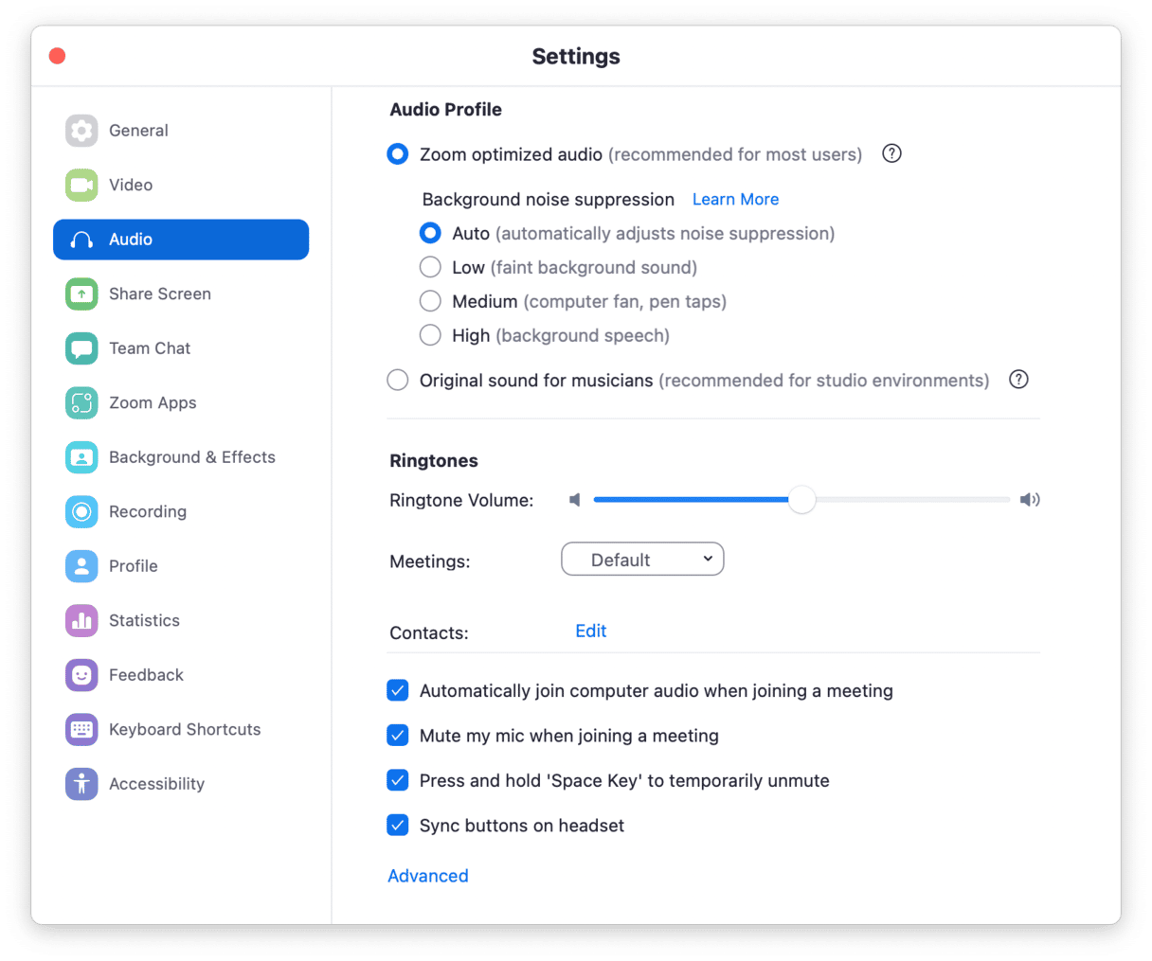This screenshot has height=961, width=1152.
Task: Click the unfilled Ringtone Volume track
Action: click(912, 500)
